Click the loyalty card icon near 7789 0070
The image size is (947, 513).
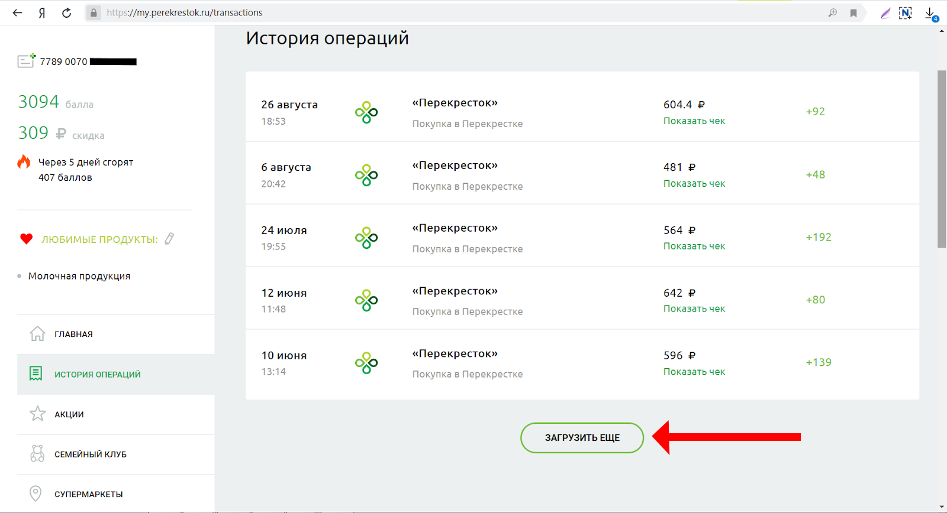(26, 60)
